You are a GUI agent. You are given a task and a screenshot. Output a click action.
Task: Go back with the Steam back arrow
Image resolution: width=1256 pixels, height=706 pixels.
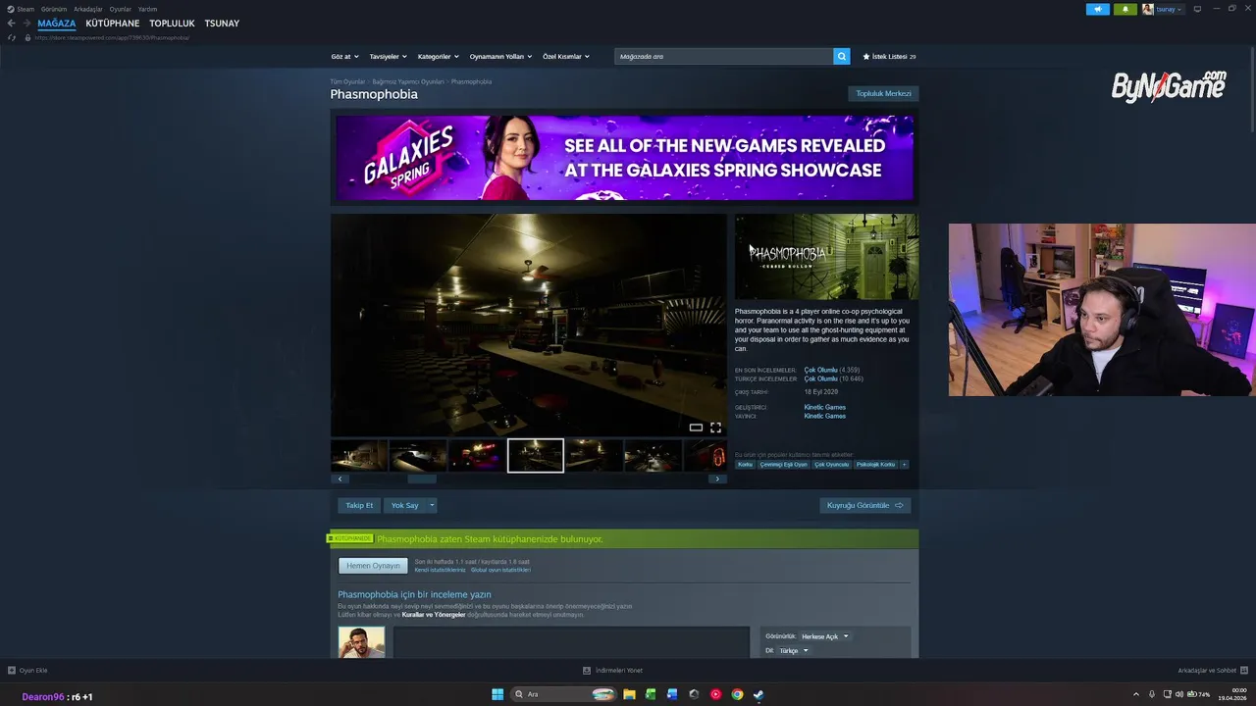[x=12, y=24]
